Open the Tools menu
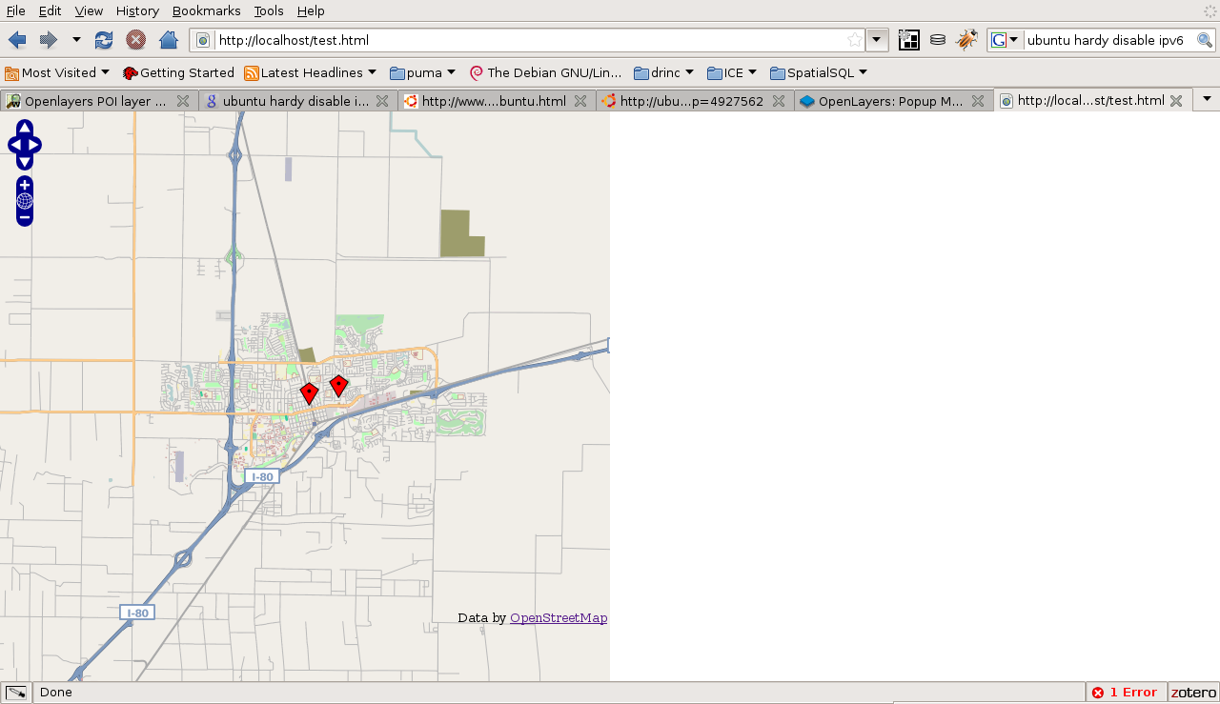This screenshot has height=704, width=1220. click(269, 10)
